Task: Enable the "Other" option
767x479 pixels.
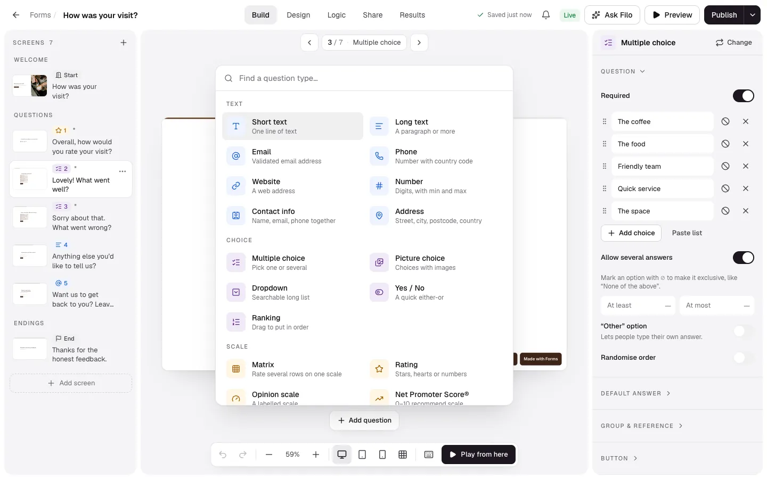Action: [744, 331]
